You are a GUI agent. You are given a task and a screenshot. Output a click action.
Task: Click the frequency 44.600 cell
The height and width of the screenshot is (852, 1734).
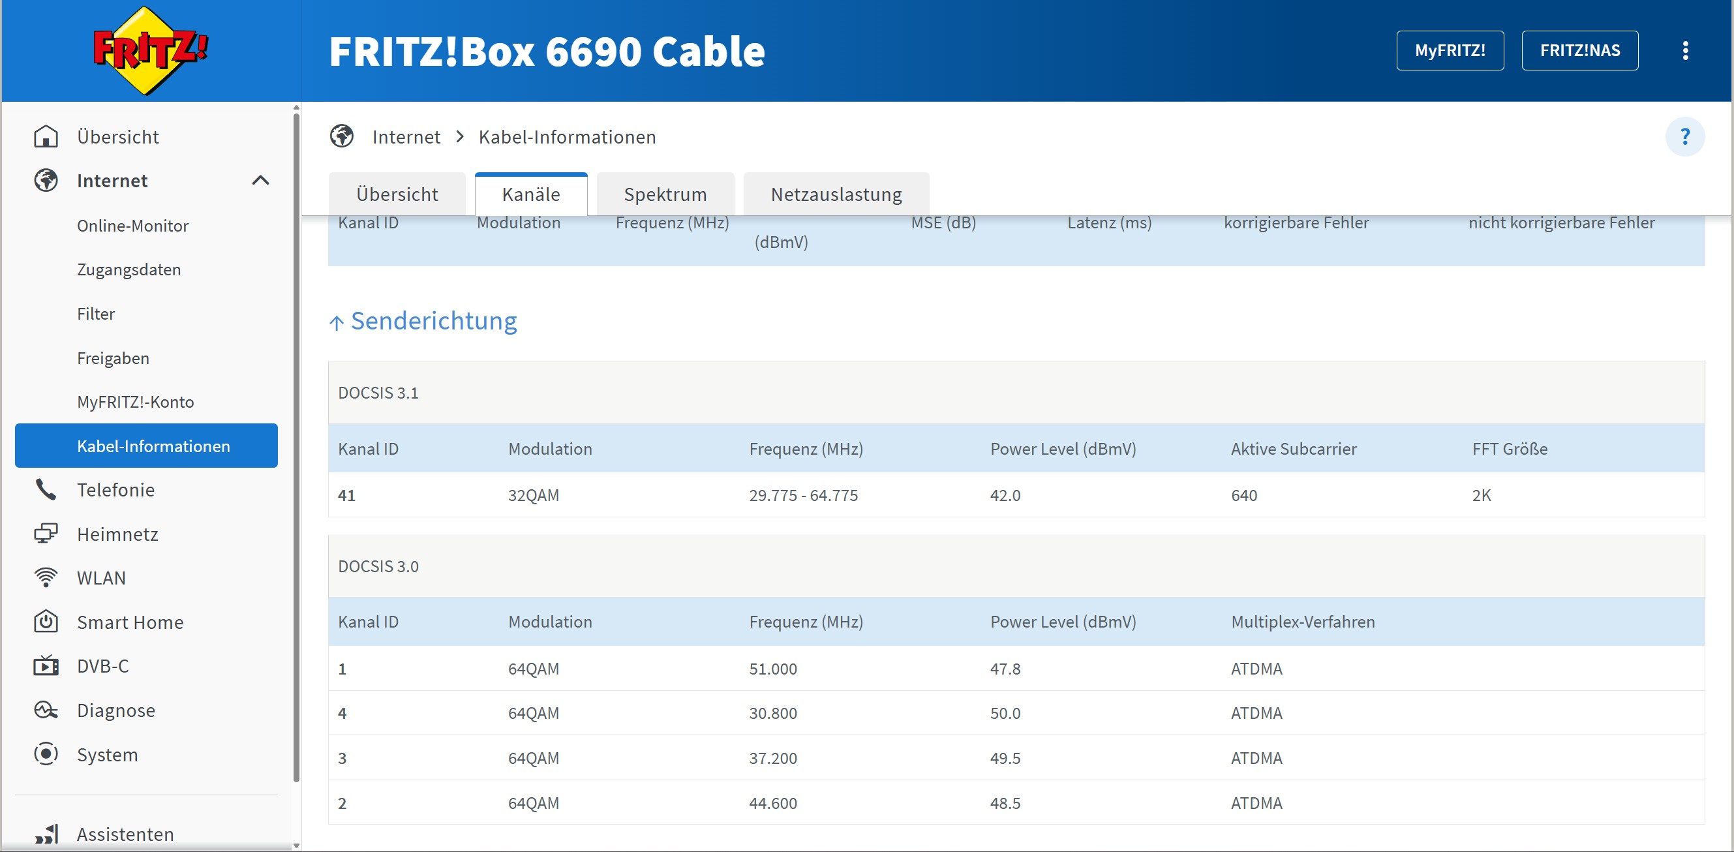pyautogui.click(x=773, y=804)
